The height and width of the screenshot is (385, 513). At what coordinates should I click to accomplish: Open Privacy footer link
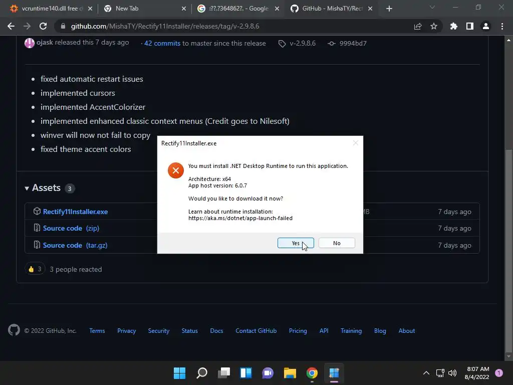pyautogui.click(x=127, y=331)
